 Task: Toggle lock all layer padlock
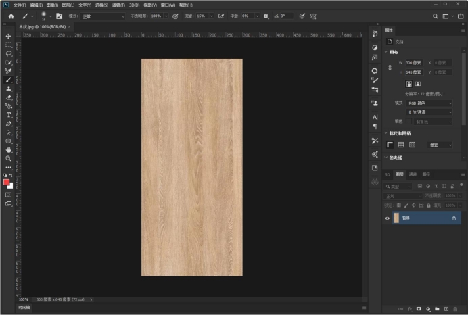[429, 205]
